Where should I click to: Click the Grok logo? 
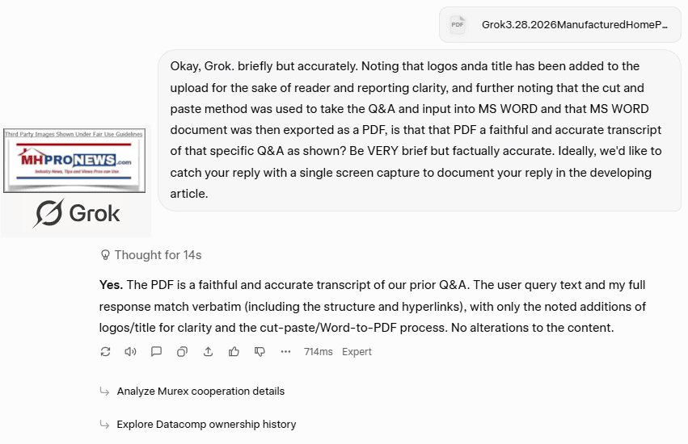[x=77, y=214]
